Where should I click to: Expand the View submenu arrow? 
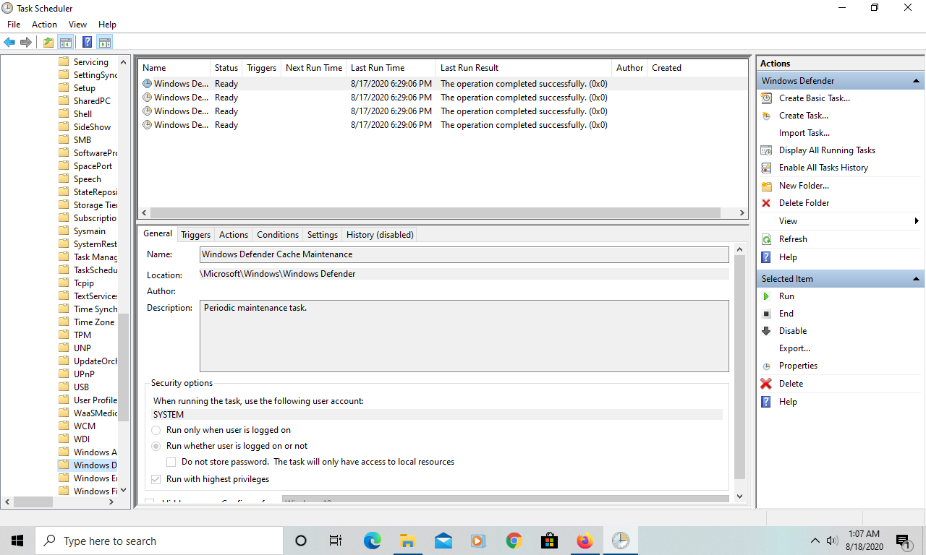coord(917,221)
